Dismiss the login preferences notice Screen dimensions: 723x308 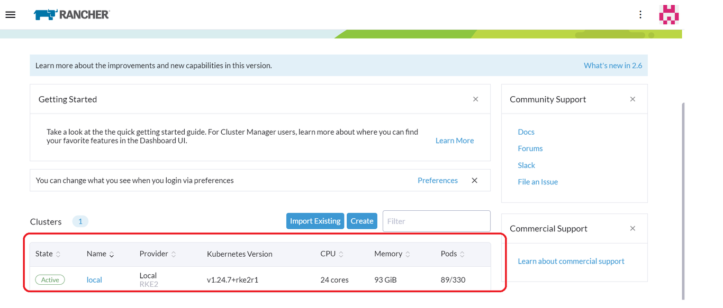474,181
